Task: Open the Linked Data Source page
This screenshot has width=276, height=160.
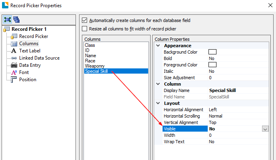Action: click(40, 58)
